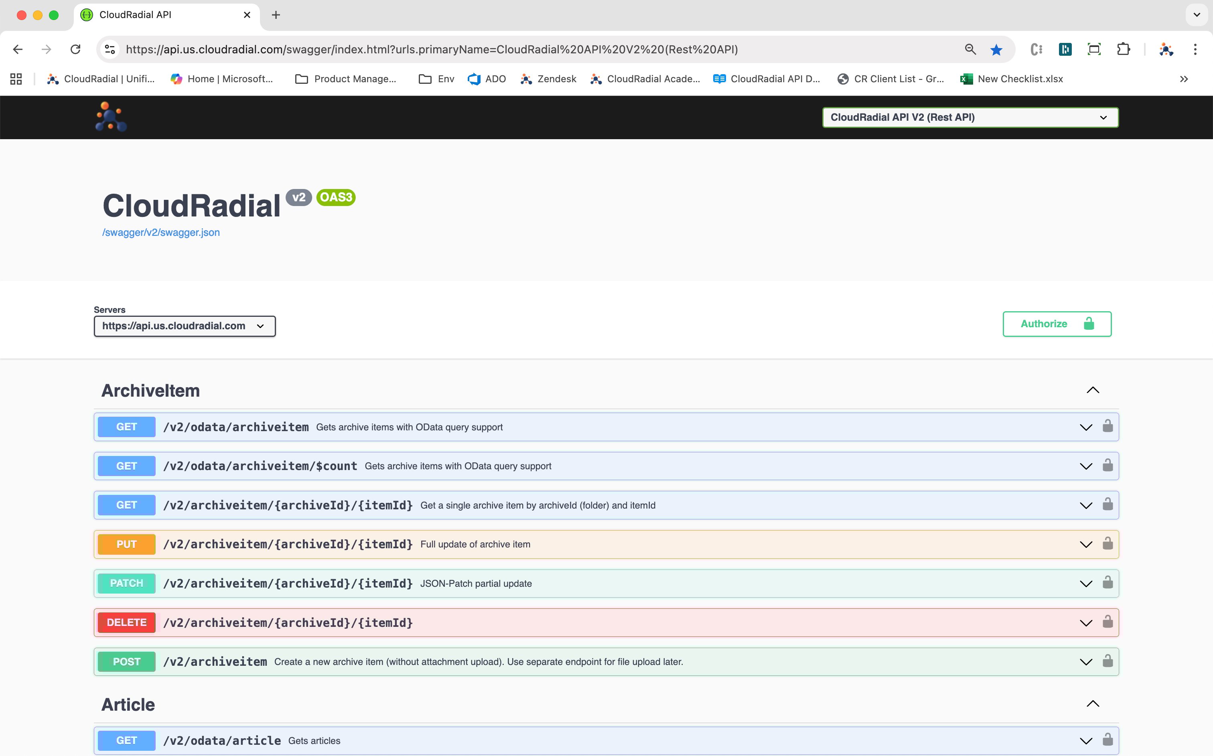The height and width of the screenshot is (756, 1213).
Task: Open the Zendesk bookmark
Action: coord(548,79)
